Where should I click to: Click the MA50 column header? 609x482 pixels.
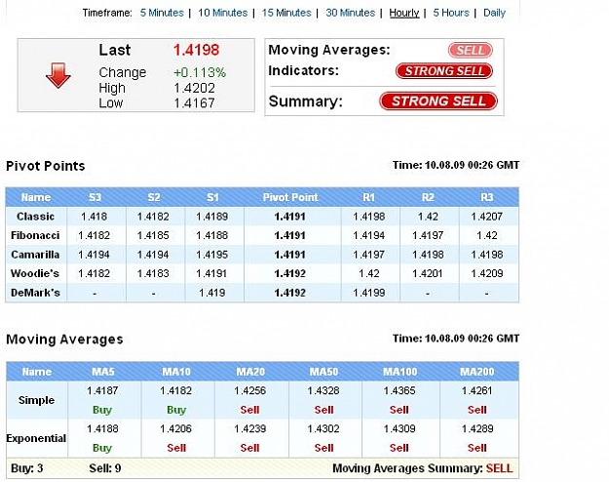tap(324, 372)
